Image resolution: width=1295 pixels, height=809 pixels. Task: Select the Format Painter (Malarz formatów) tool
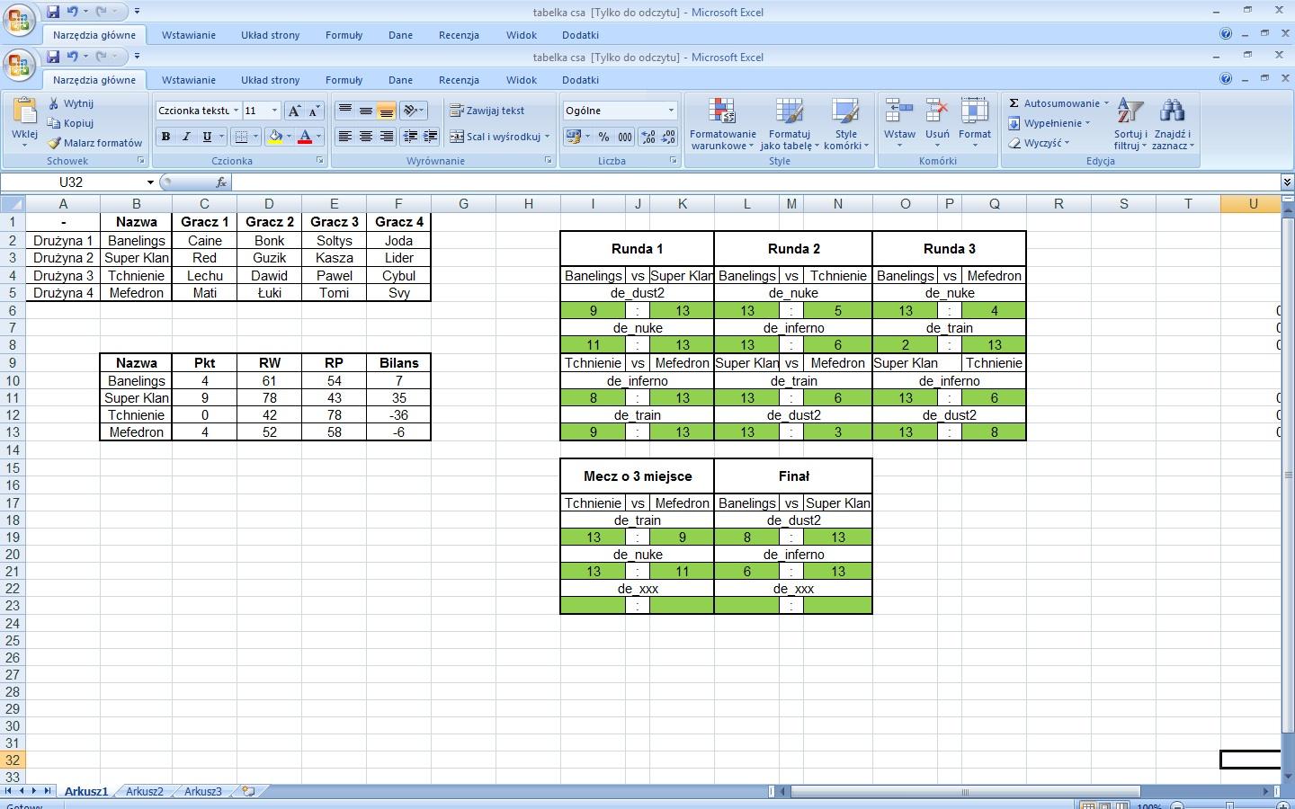click(95, 143)
